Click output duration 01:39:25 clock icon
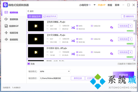 pos(77,55)
